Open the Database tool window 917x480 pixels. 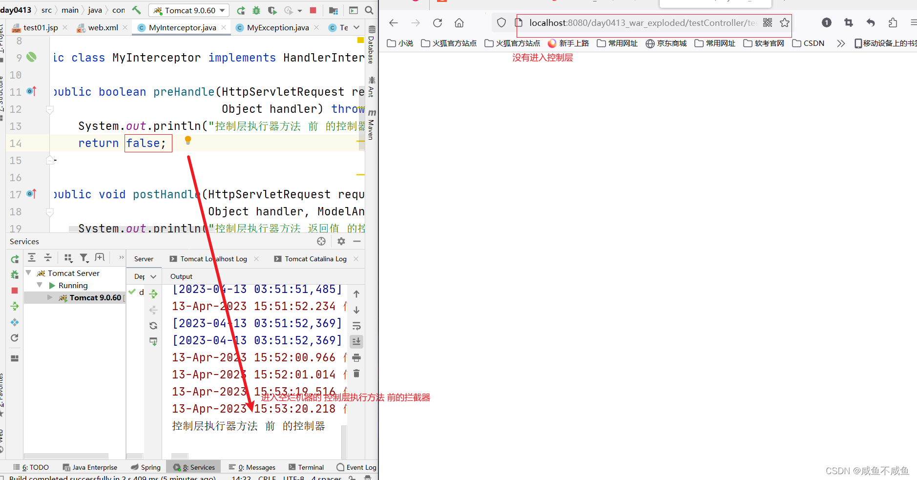pos(372,45)
